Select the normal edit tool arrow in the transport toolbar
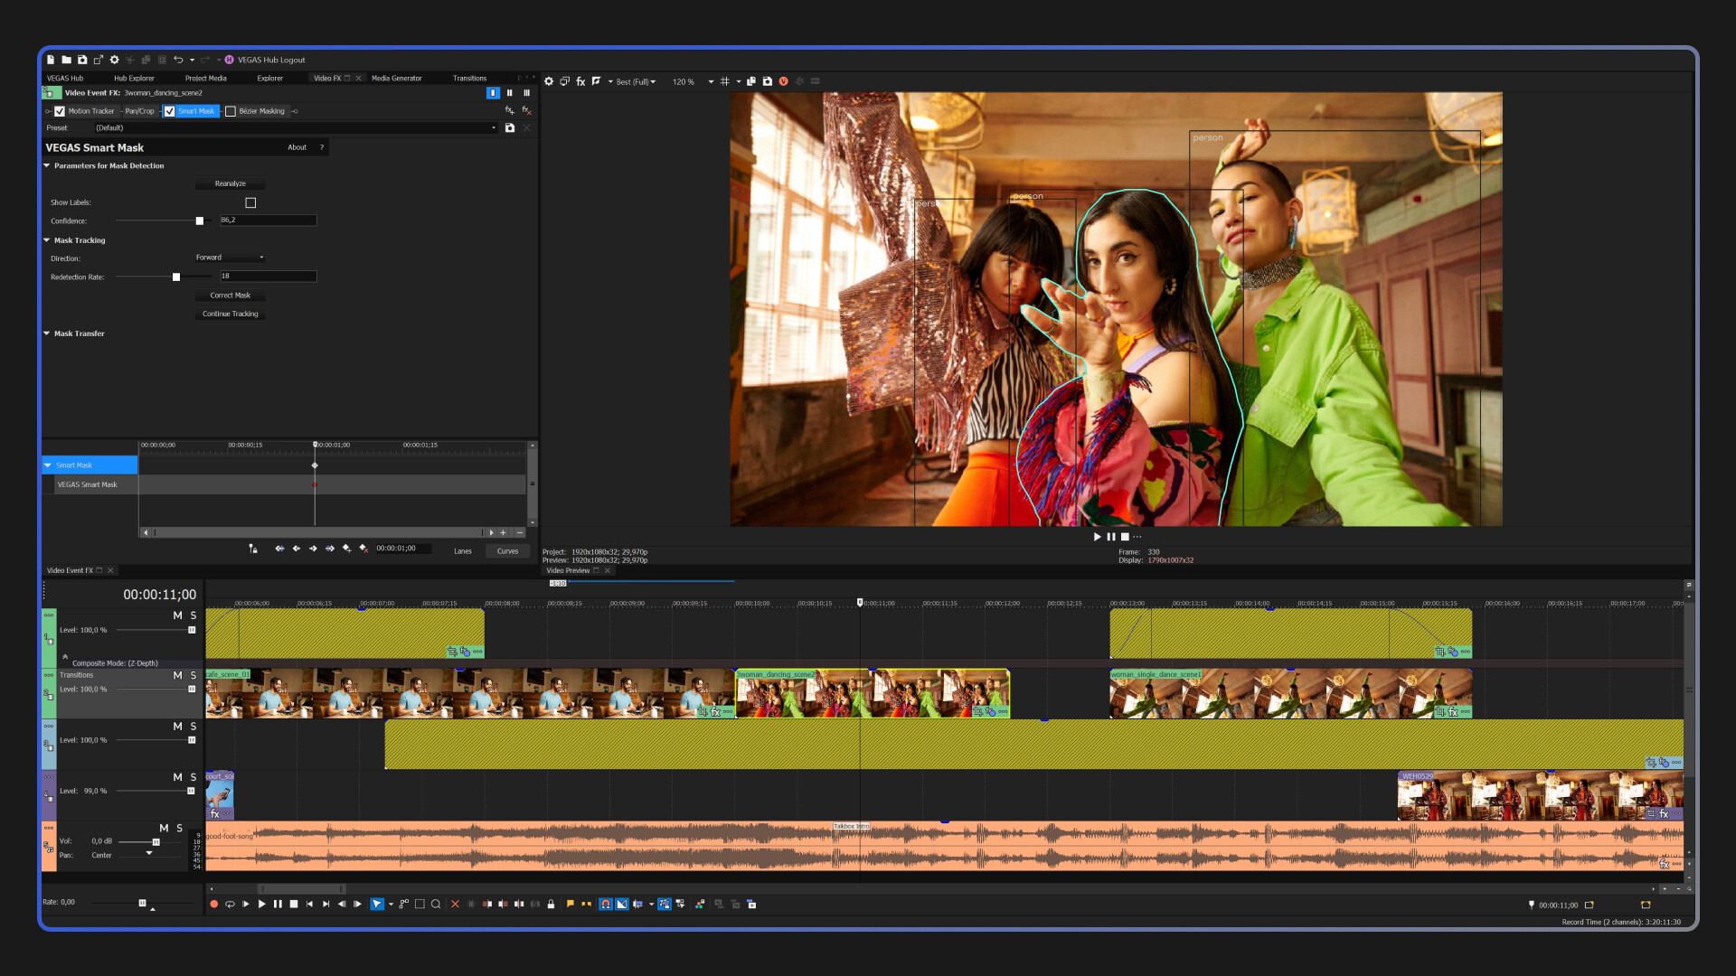The image size is (1736, 976). click(x=376, y=904)
